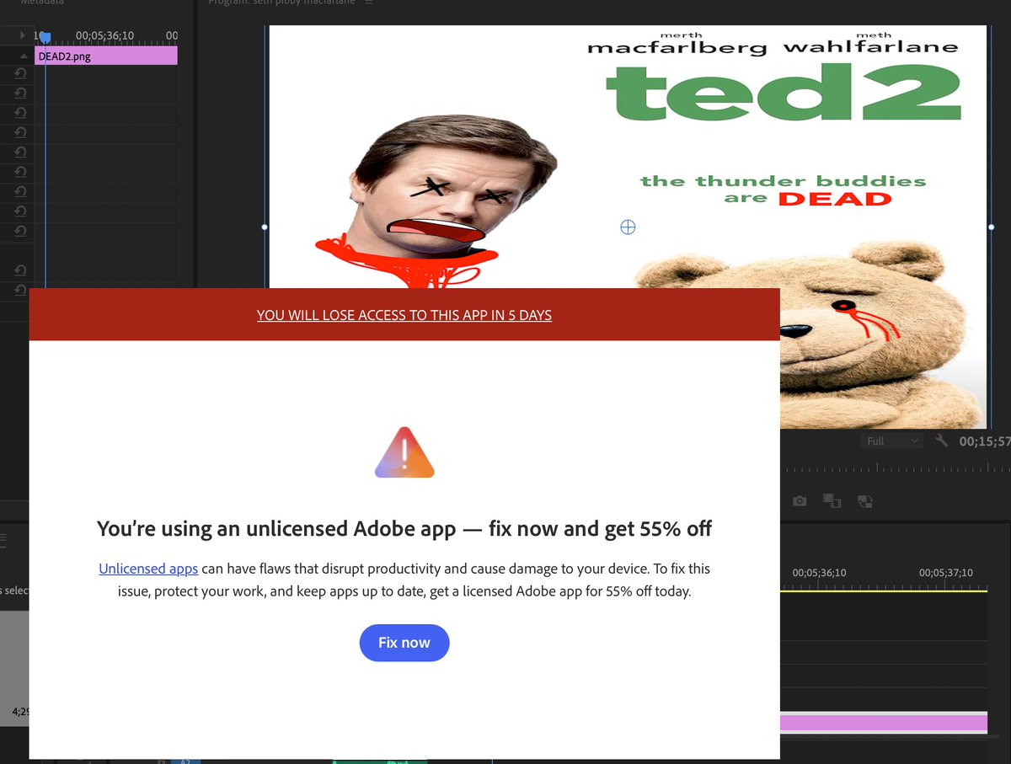Toggle the timeline view arrow in Effect Controls
Screen dimensions: 1011x764
click(x=24, y=35)
